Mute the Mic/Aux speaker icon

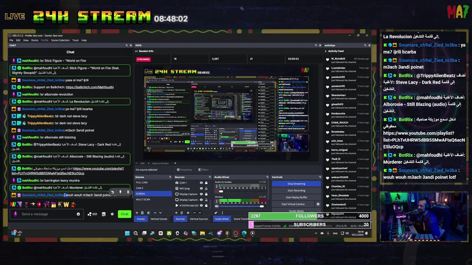216,206
